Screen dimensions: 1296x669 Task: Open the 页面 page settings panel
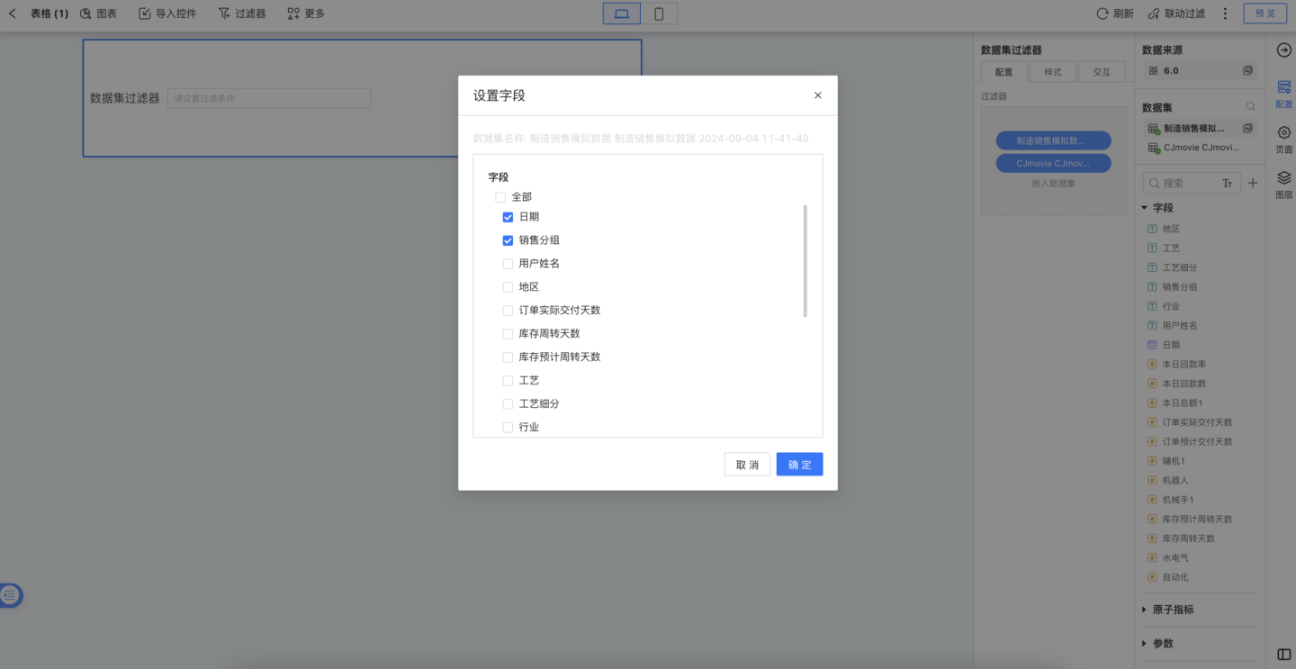point(1283,139)
